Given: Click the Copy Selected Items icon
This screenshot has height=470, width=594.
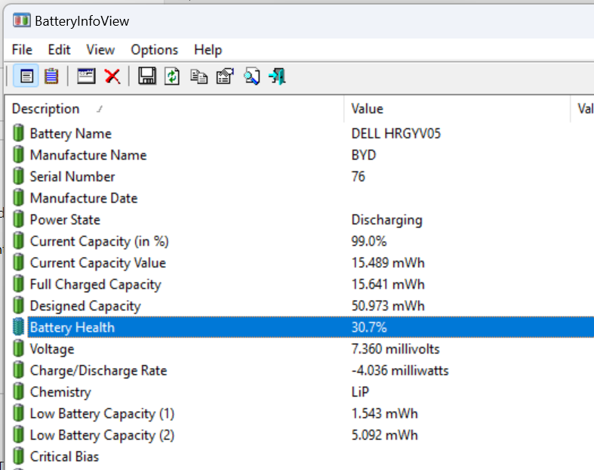Looking at the screenshot, I should click(199, 76).
